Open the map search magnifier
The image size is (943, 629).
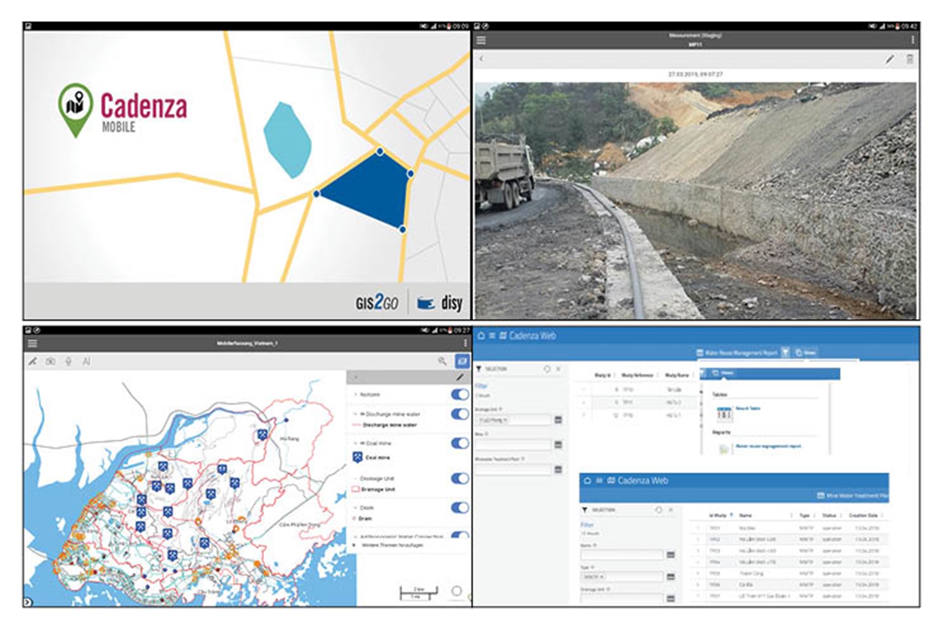point(442,361)
